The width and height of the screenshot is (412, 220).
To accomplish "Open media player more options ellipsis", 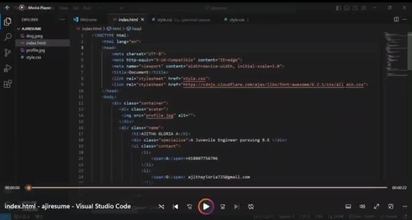I will (405, 207).
